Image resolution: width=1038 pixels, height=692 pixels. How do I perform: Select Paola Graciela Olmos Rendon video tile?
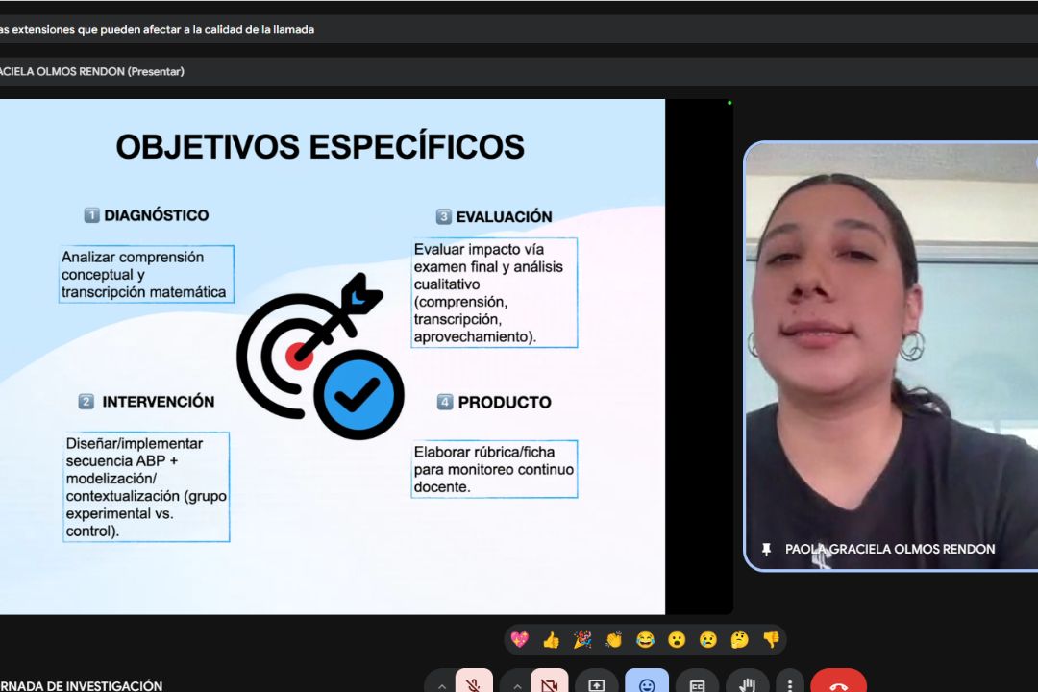click(890, 356)
